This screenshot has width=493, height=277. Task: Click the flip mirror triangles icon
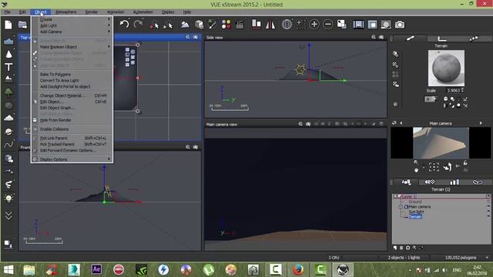pyautogui.click(x=270, y=24)
